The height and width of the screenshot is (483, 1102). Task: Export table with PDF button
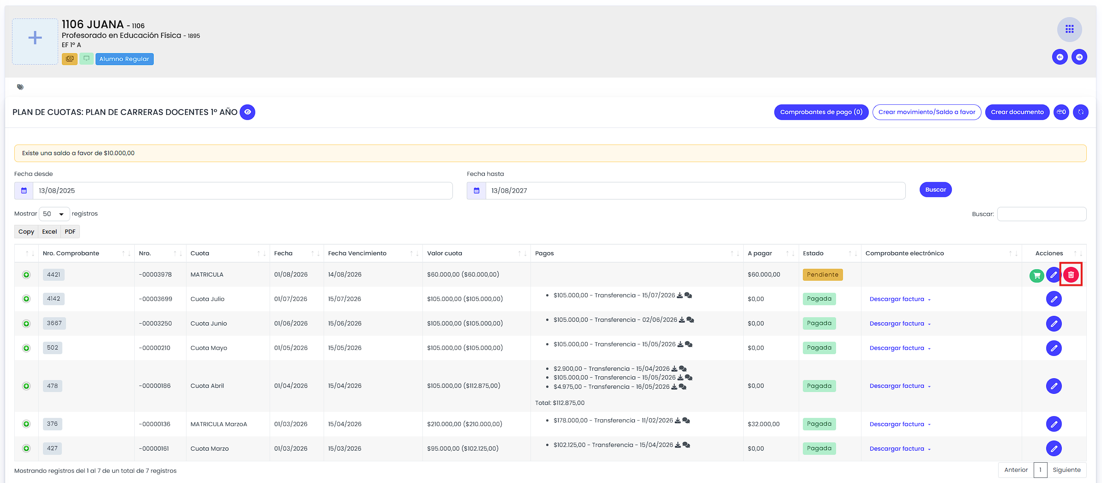pyautogui.click(x=70, y=232)
